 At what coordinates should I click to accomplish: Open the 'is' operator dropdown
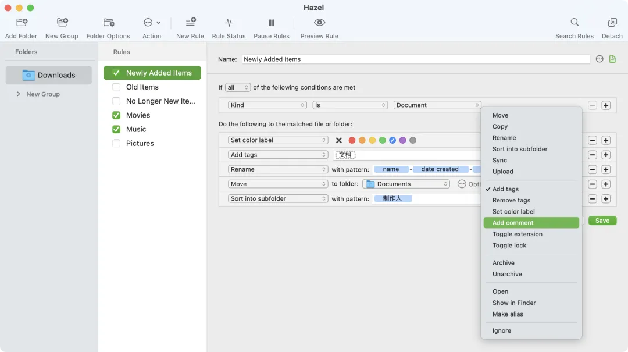pos(349,105)
